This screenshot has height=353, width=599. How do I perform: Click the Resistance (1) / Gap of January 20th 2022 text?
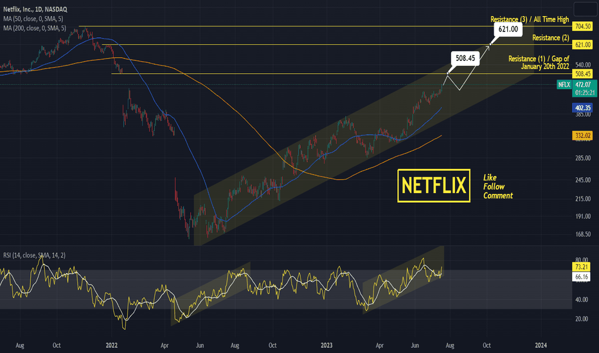pyautogui.click(x=539, y=63)
